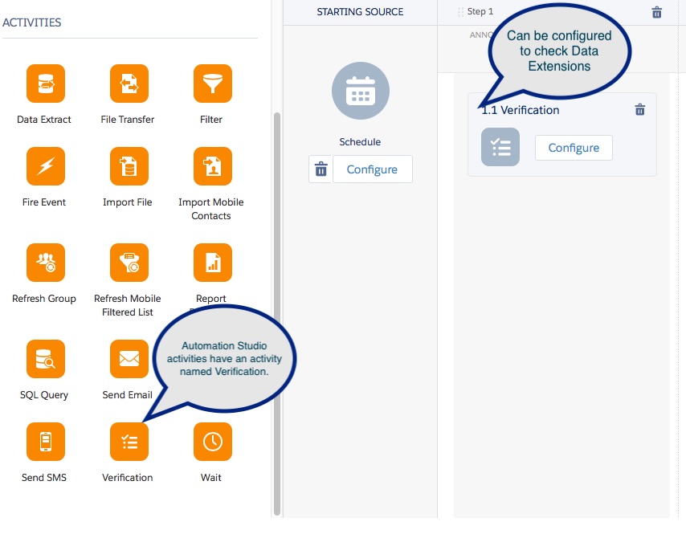Select the Report activity icon
This screenshot has height=534, width=686.
tap(212, 263)
